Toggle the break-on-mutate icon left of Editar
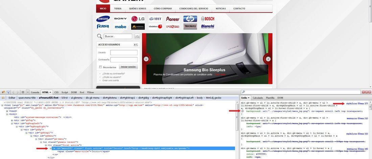Viewport: 372px width, 159px height. coord(3,98)
